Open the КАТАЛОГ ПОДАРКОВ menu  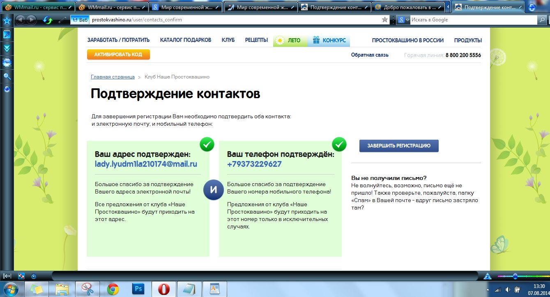click(x=186, y=40)
